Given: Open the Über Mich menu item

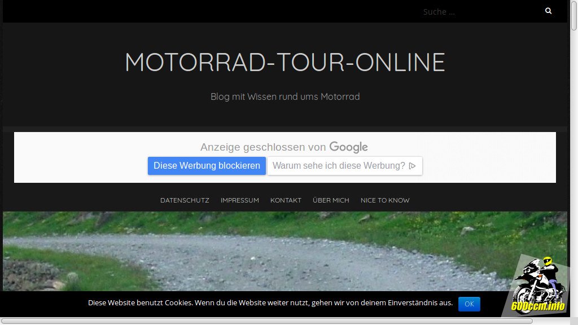Looking at the screenshot, I should [x=331, y=200].
